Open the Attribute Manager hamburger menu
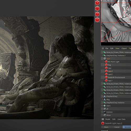131x131 pixels. (x=103, y=119)
